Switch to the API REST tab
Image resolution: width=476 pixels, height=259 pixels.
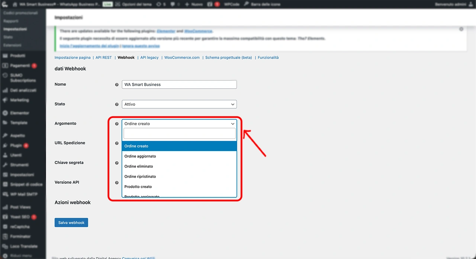coord(103,58)
